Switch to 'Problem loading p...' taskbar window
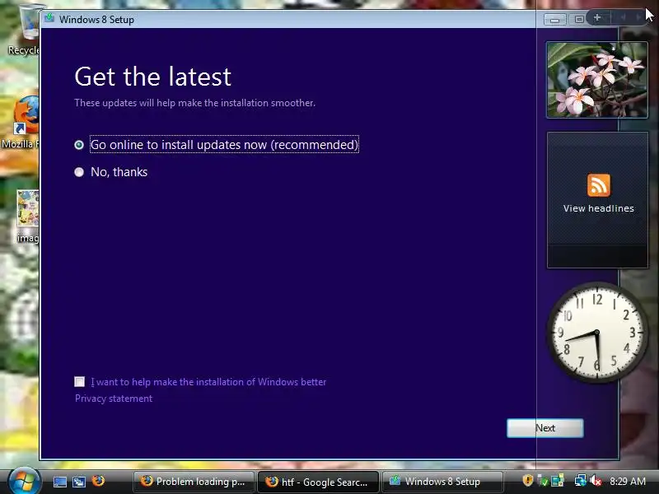The width and height of the screenshot is (659, 494). click(x=194, y=482)
